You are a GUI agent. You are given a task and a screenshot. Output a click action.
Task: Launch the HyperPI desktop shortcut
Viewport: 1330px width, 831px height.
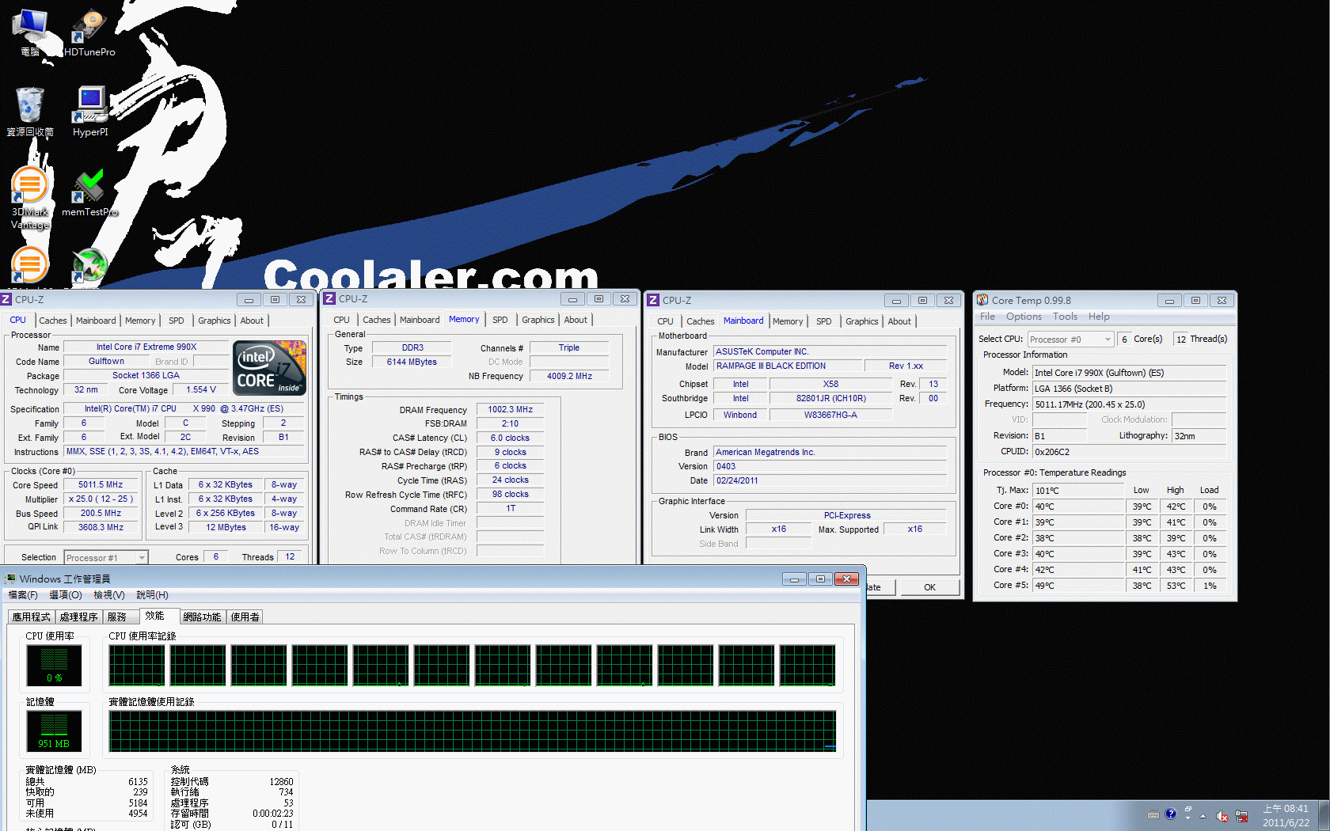90,112
